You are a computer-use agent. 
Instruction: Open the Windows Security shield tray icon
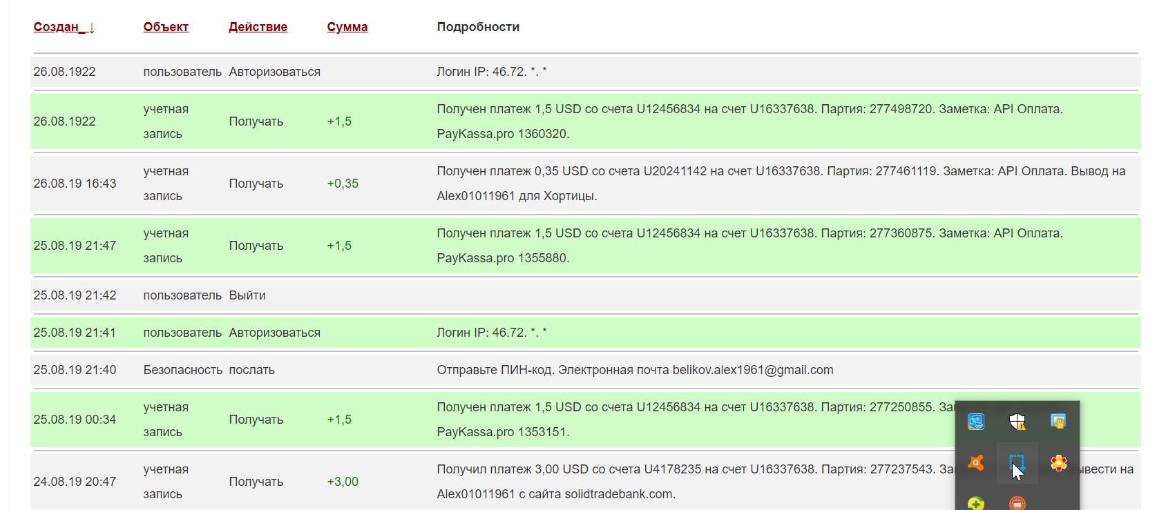coord(1017,421)
